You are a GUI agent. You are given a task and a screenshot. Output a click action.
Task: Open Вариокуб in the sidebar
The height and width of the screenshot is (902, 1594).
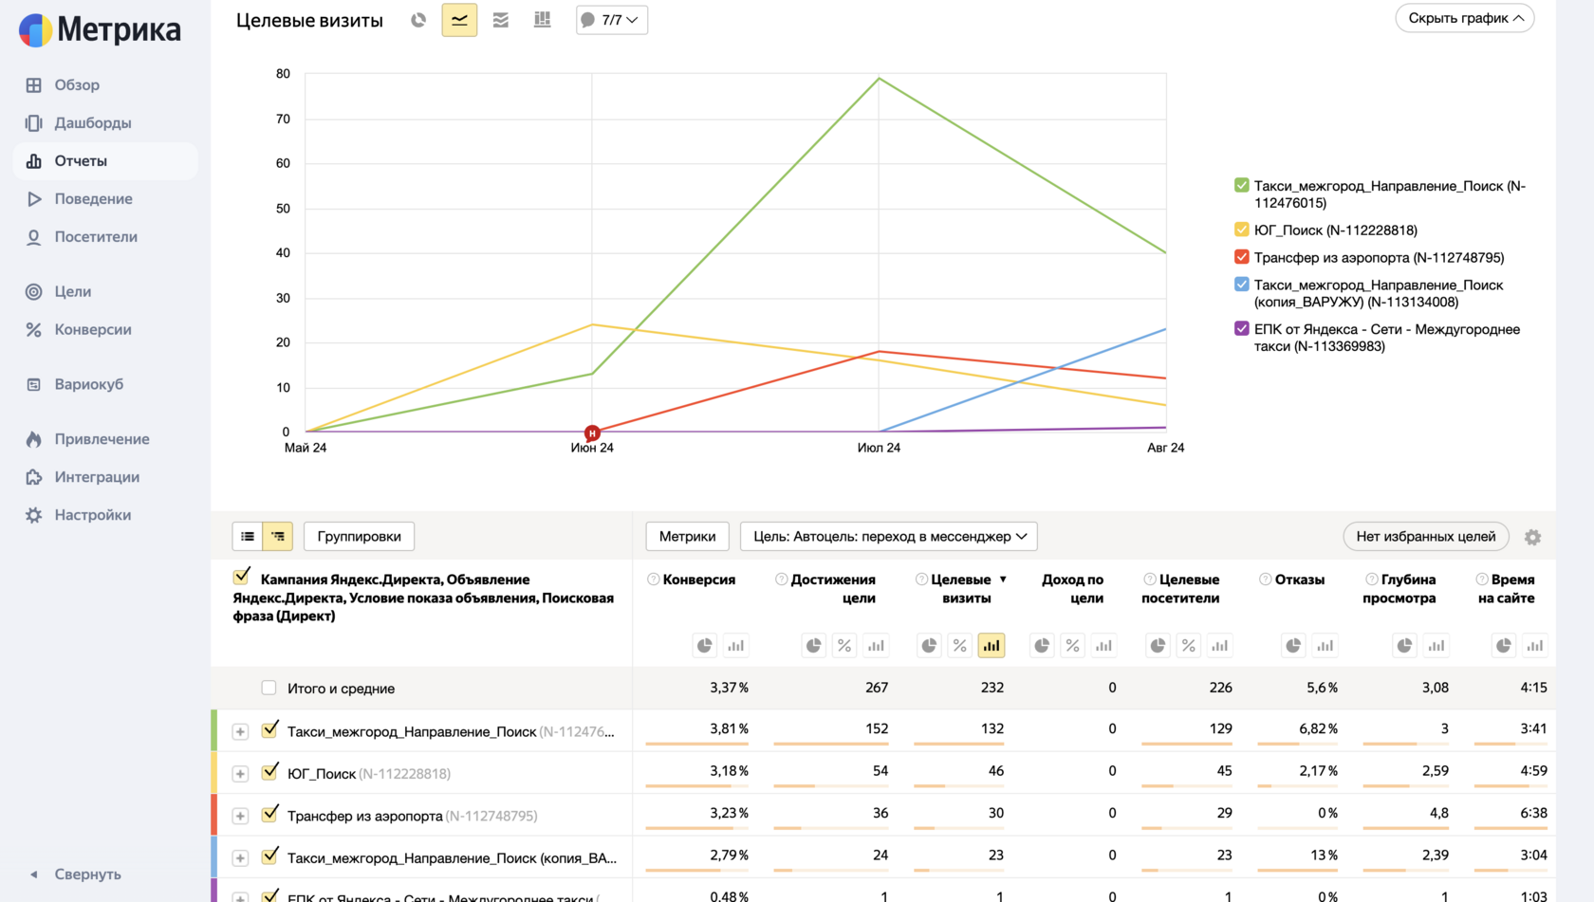point(75,385)
